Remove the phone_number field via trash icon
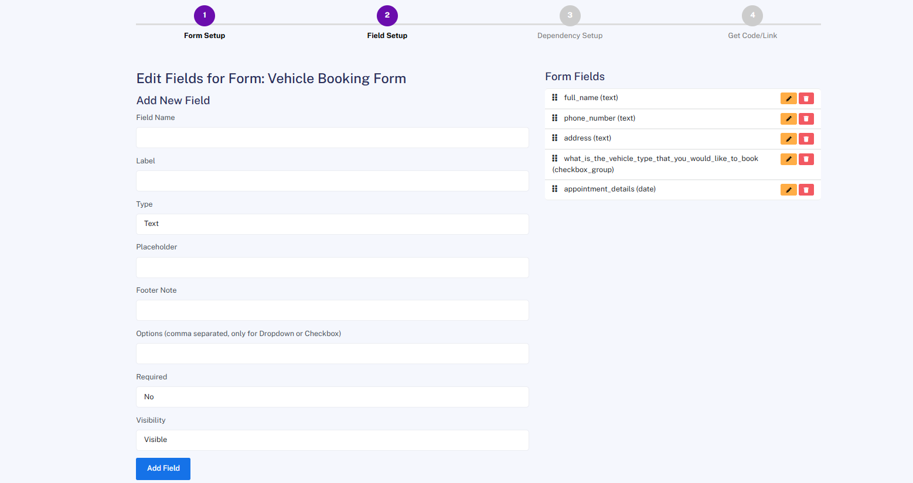 (806, 119)
